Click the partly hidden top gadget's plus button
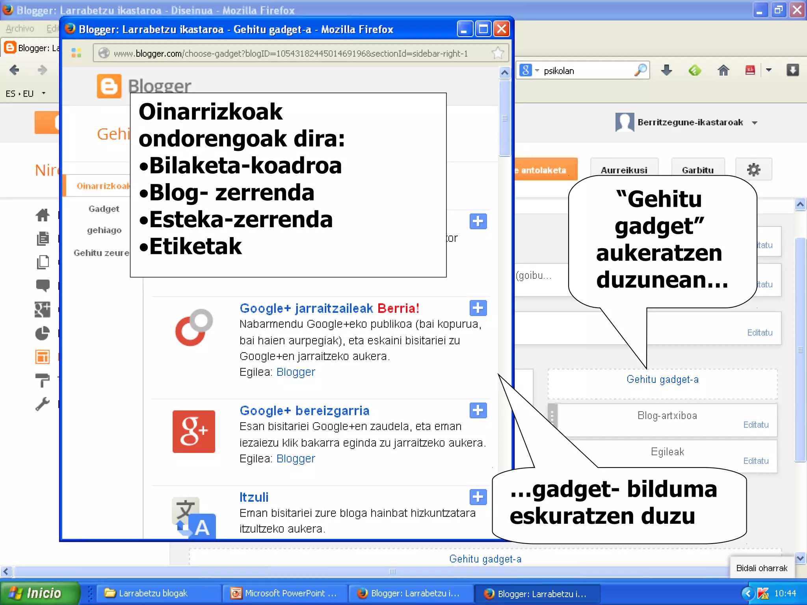 pos(478,221)
